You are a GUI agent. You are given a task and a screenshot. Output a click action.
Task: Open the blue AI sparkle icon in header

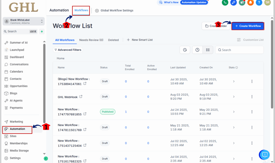coord(233,2)
